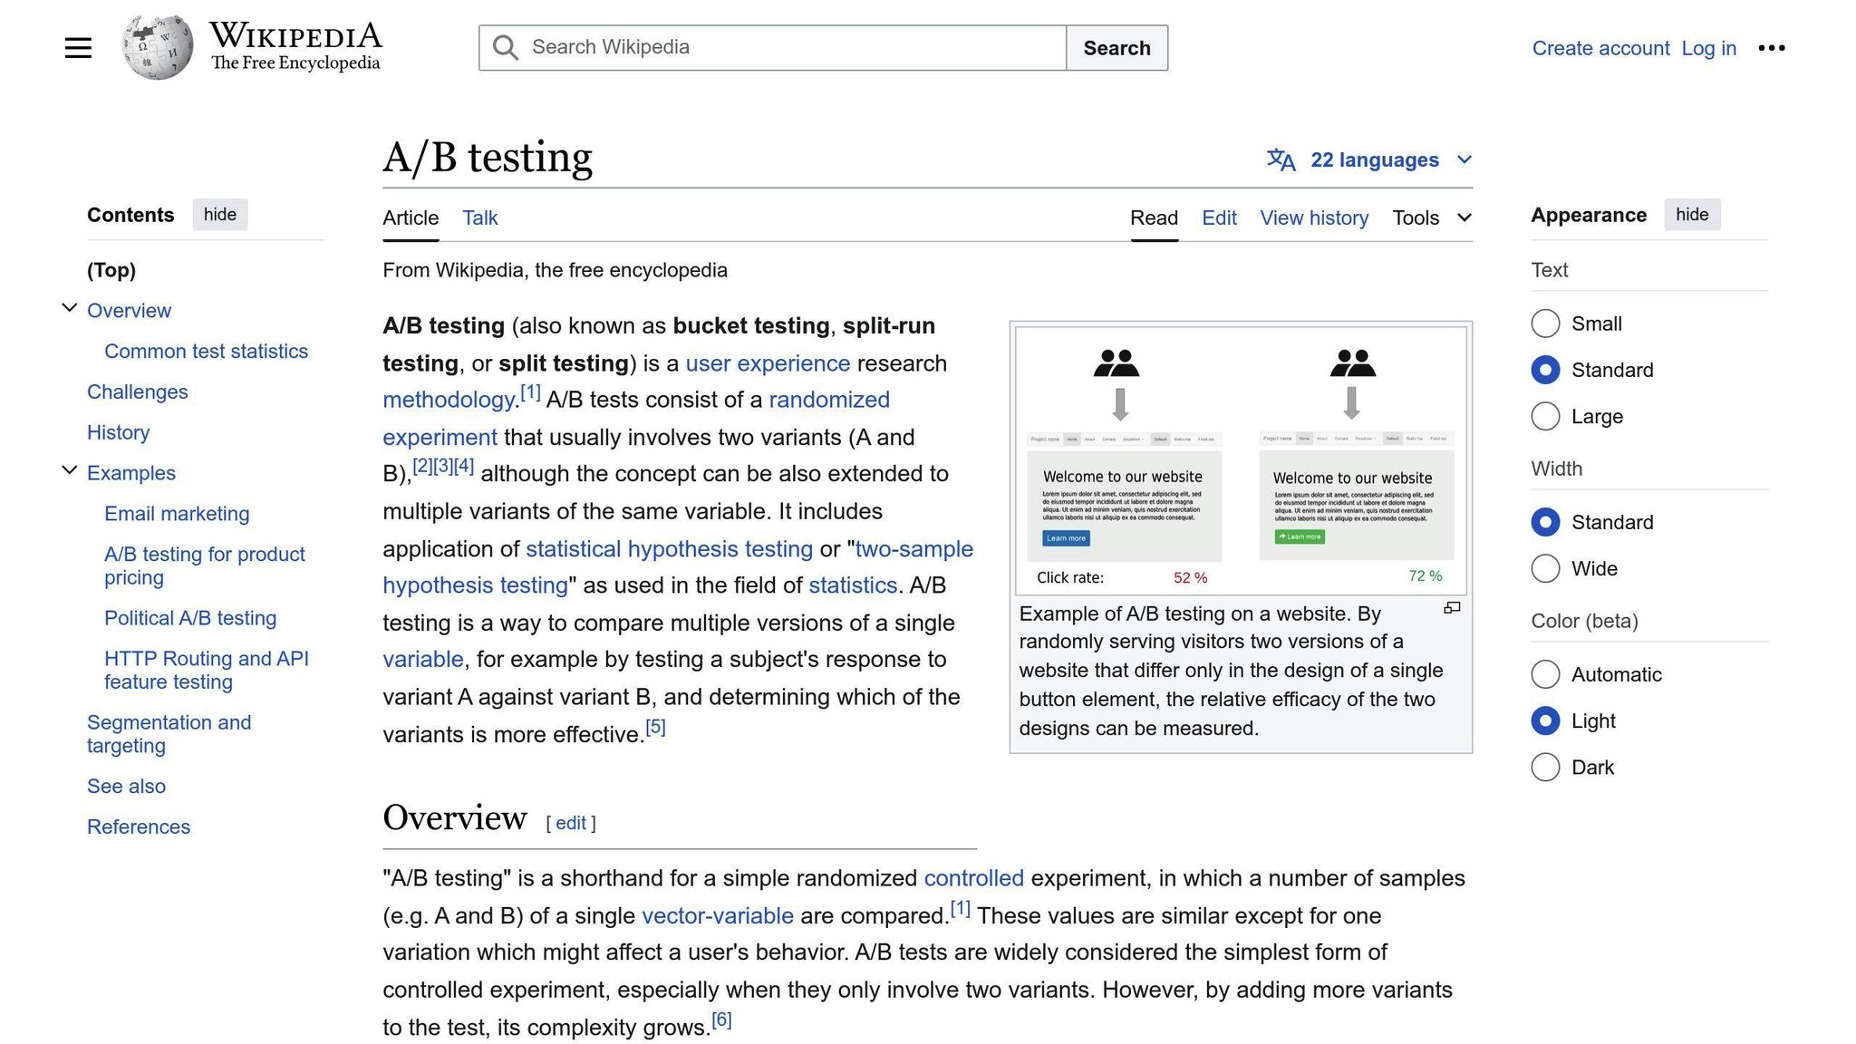Switch to the Talk tab
1856x1044 pixels.
479,217
